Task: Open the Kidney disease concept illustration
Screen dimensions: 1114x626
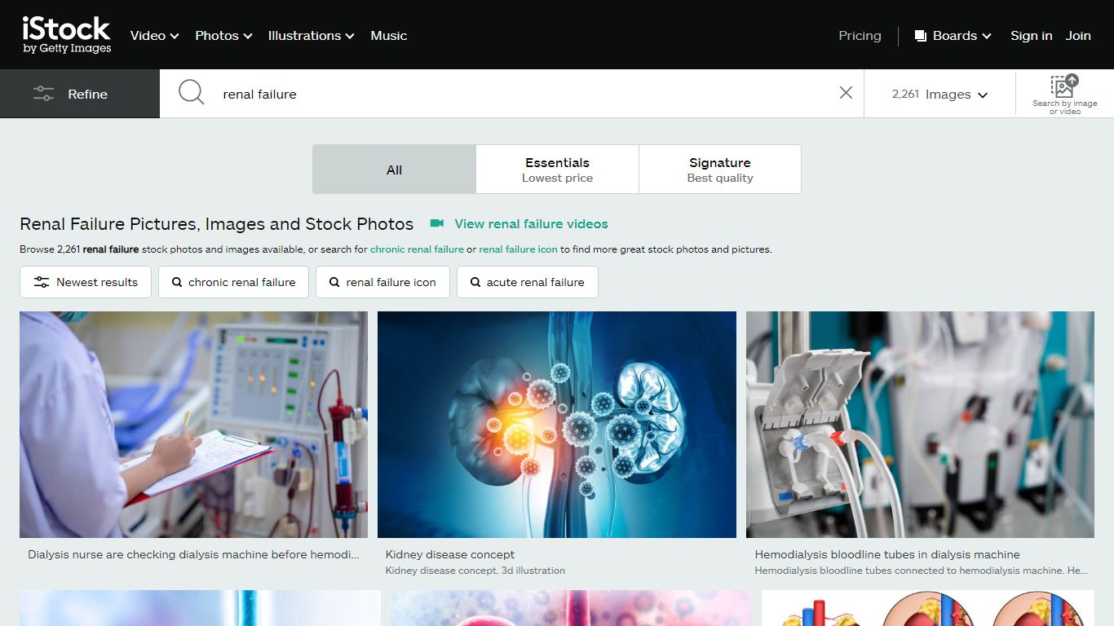Action: pyautogui.click(x=557, y=425)
